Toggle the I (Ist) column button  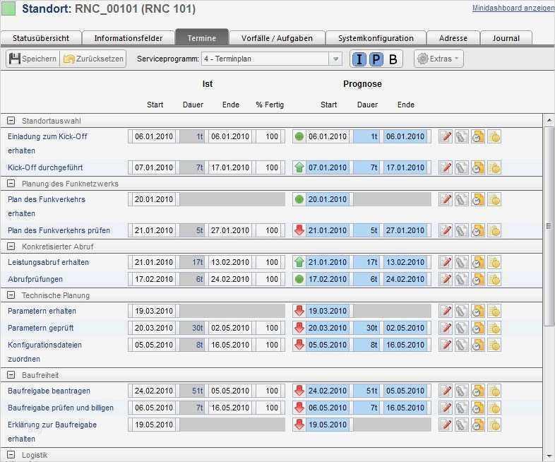pos(359,59)
